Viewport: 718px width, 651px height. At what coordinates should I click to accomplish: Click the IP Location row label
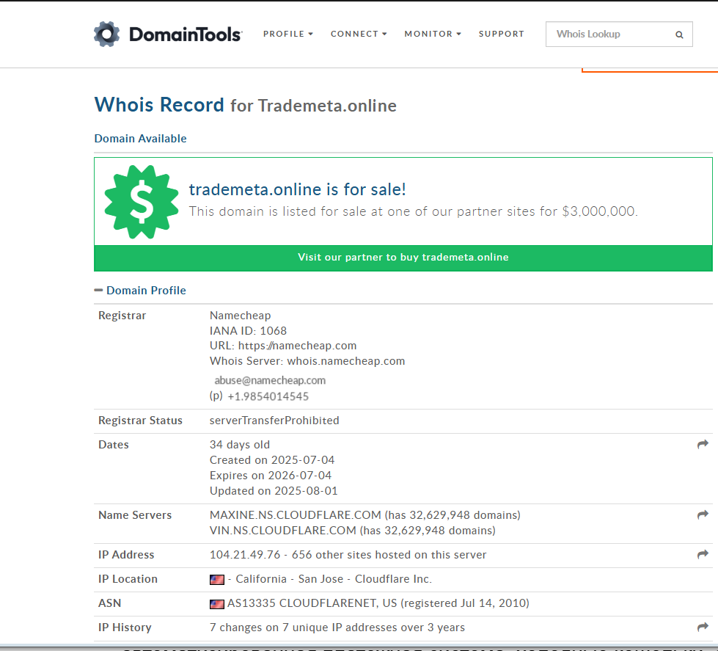point(128,579)
